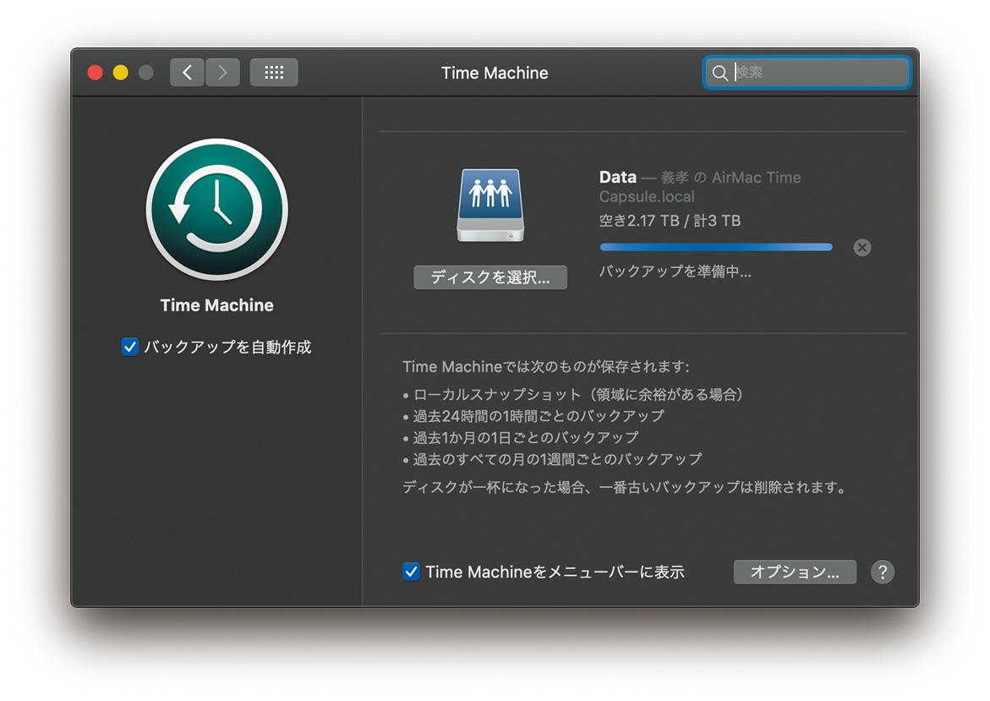Click the magnifying glass search icon

pos(719,74)
